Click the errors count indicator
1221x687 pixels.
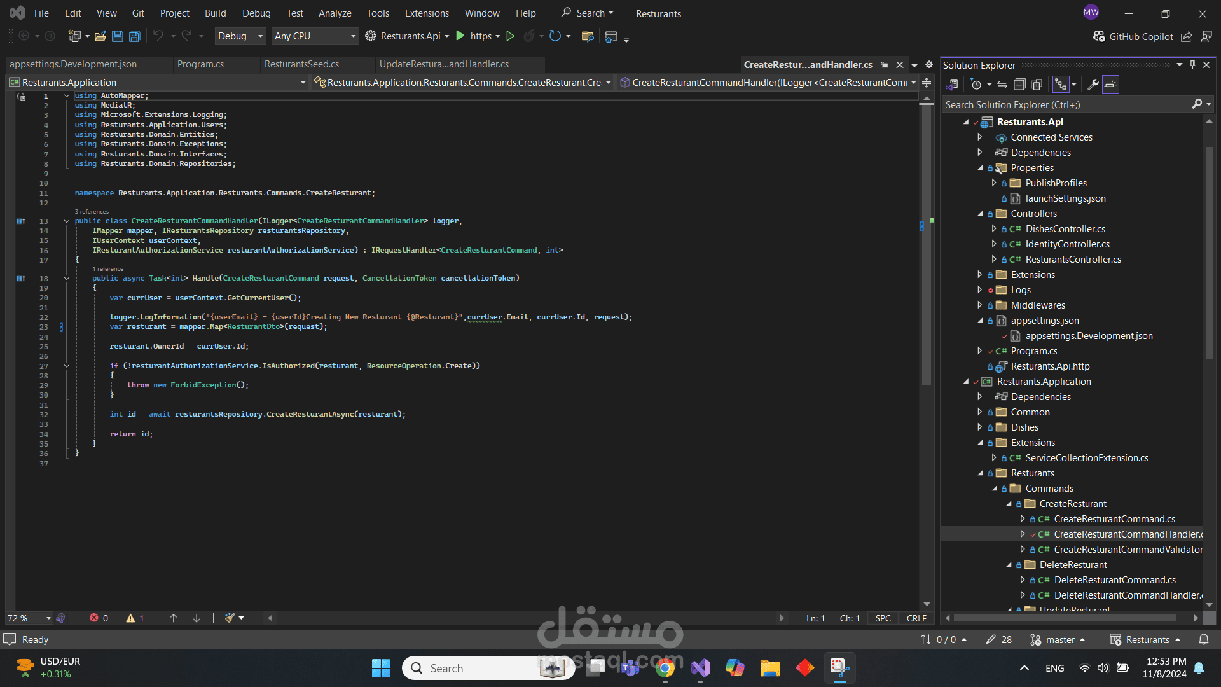99,618
